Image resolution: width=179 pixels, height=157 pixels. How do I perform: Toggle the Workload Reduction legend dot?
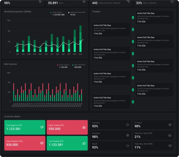point(69,13)
